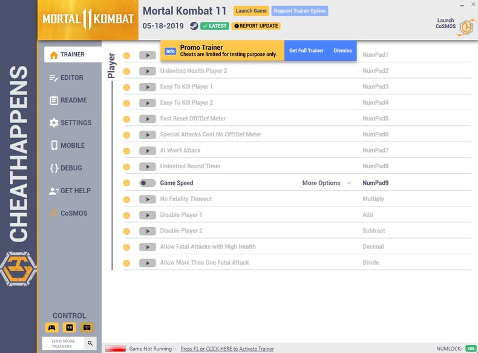Click the info dot beside AI Won't Attack
The width and height of the screenshot is (478, 353).
pyautogui.click(x=126, y=151)
